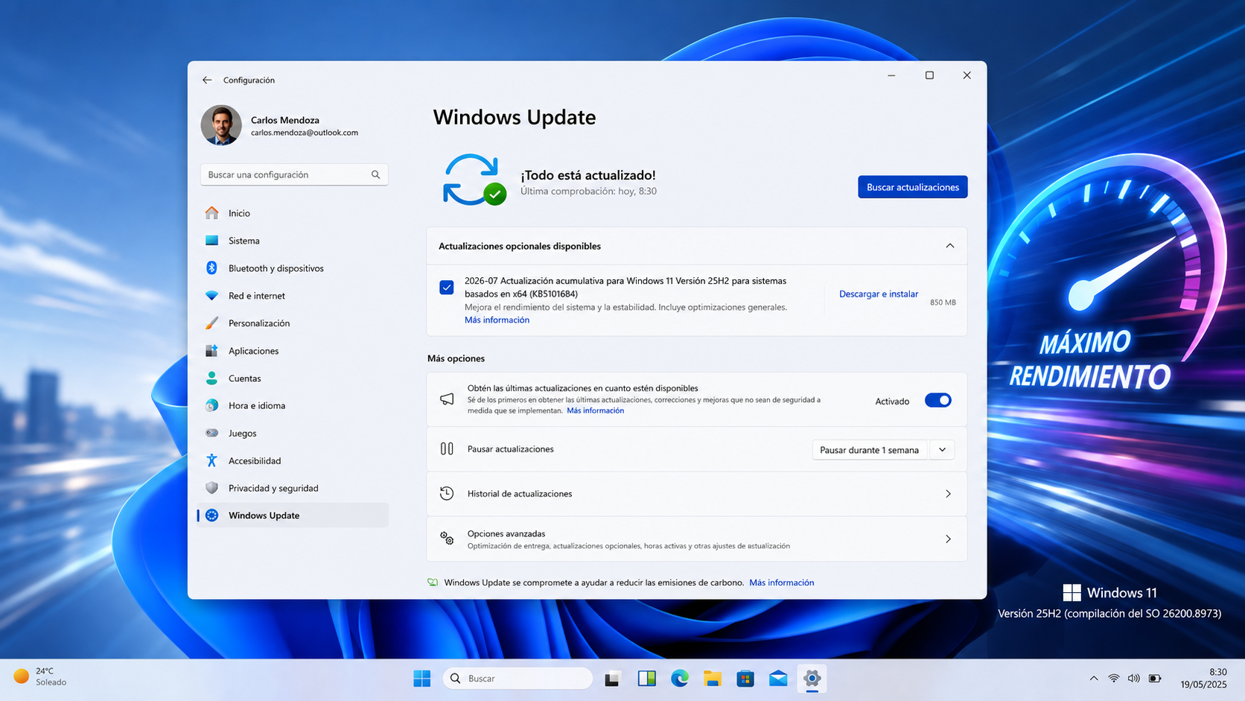The width and height of the screenshot is (1245, 701).
Task: Turn off the Activado toggle switch
Action: tap(937, 401)
